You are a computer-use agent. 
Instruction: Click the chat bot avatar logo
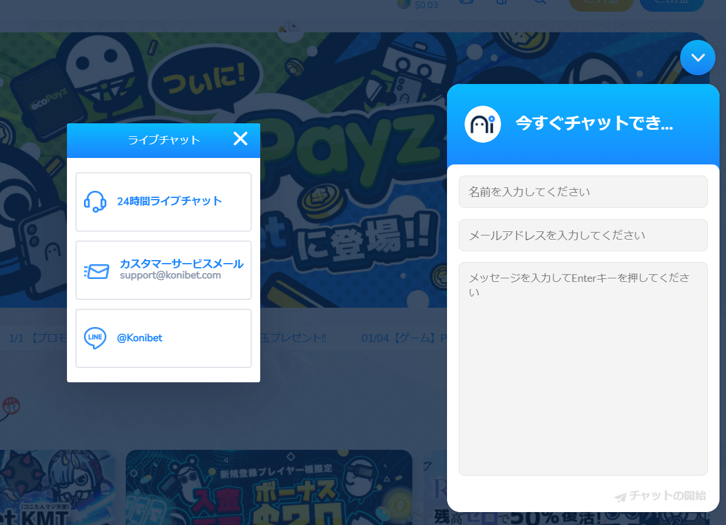coord(483,124)
